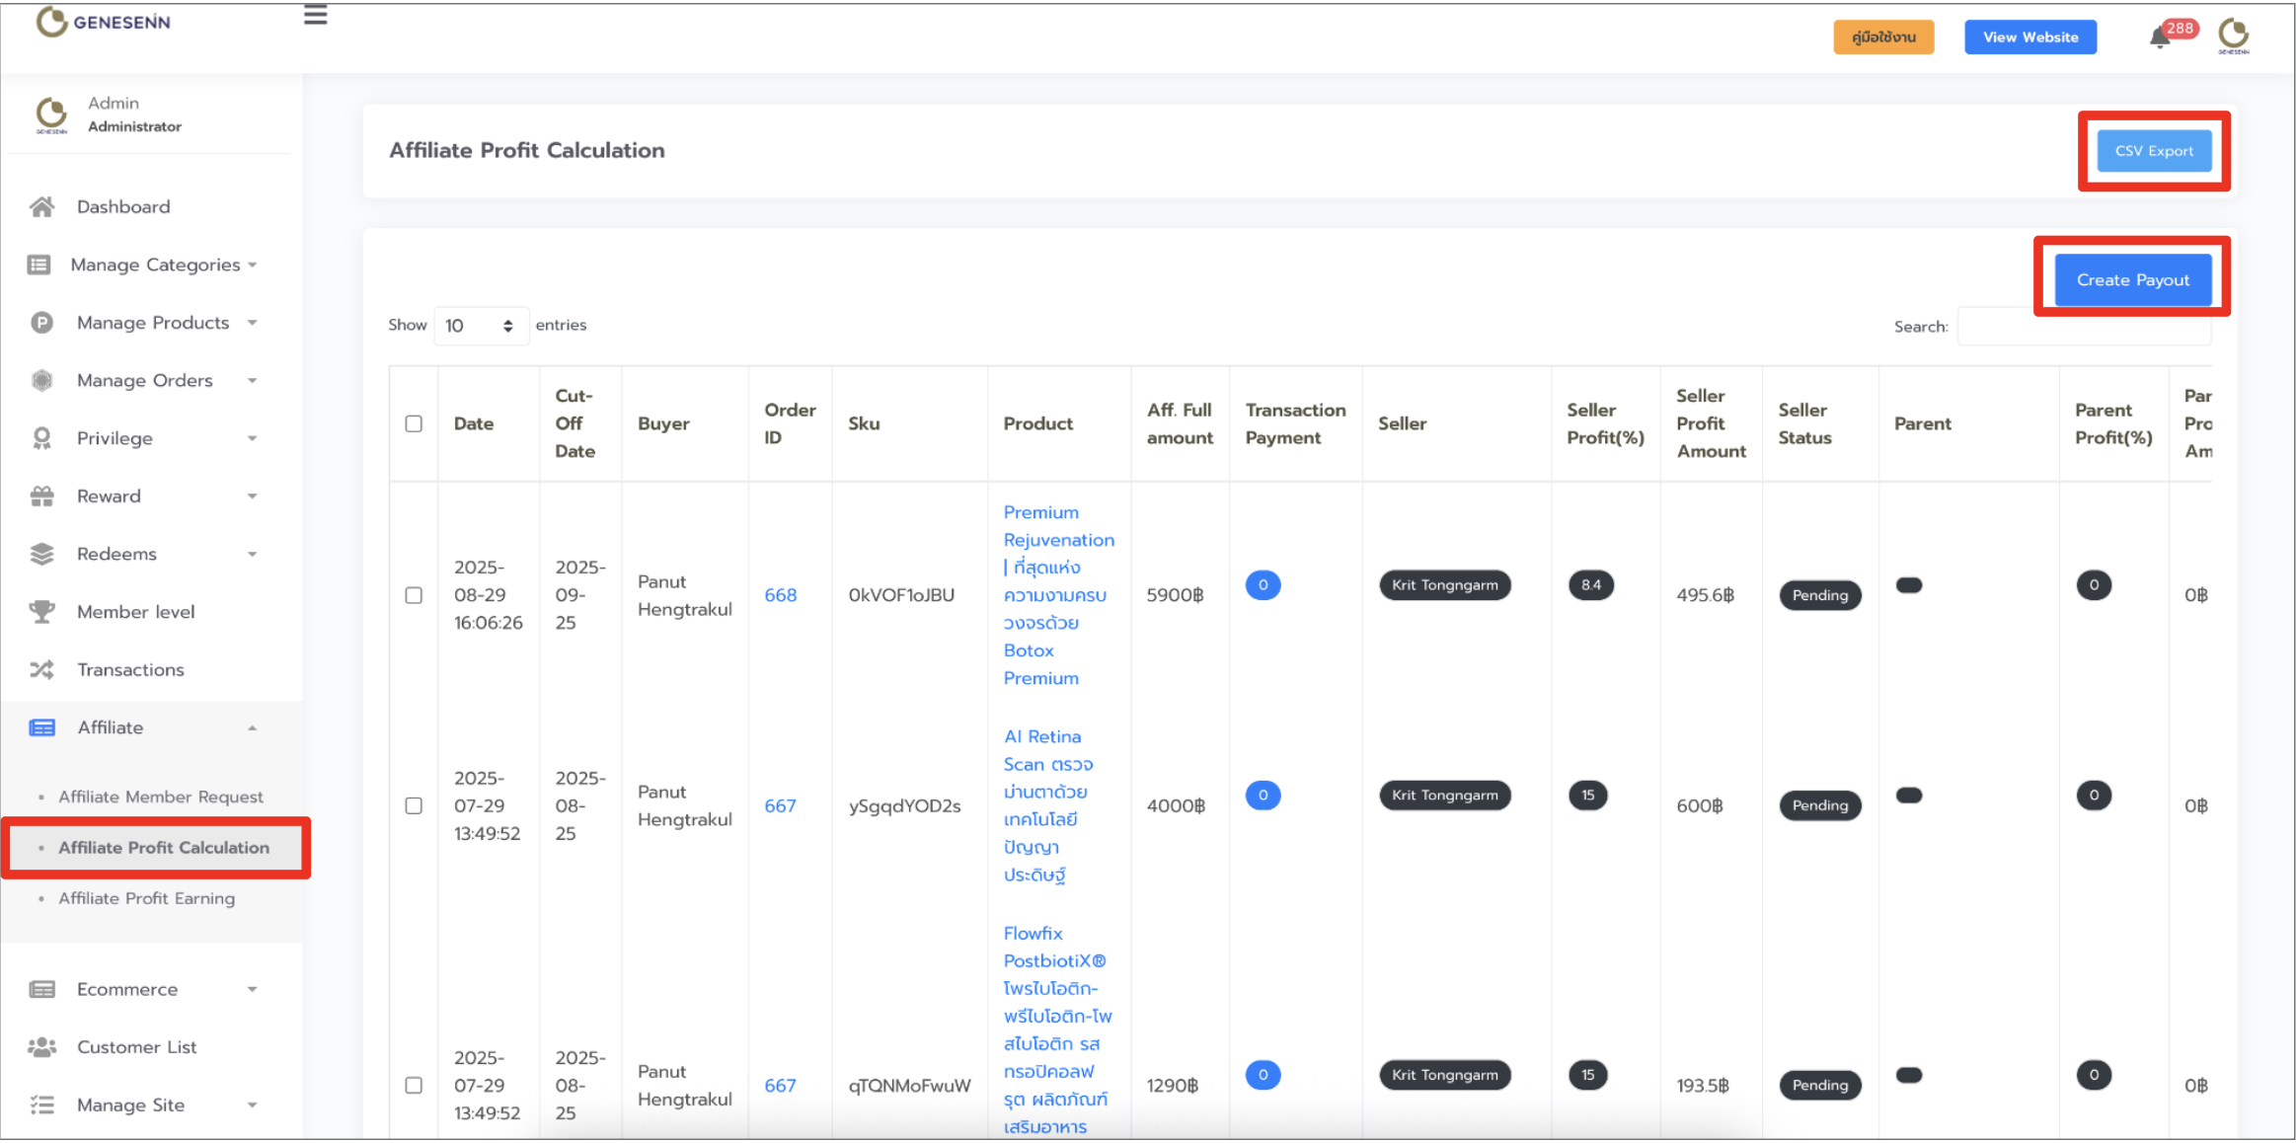
Task: Expand the Manage Products menu
Action: tap(153, 323)
